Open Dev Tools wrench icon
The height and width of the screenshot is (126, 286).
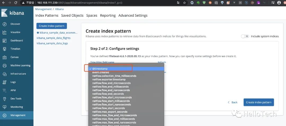(x=5, y=99)
